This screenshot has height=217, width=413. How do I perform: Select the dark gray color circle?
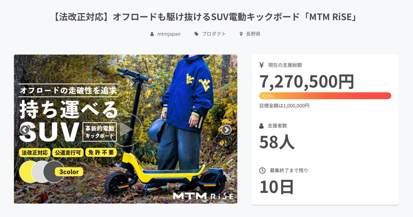54,172
